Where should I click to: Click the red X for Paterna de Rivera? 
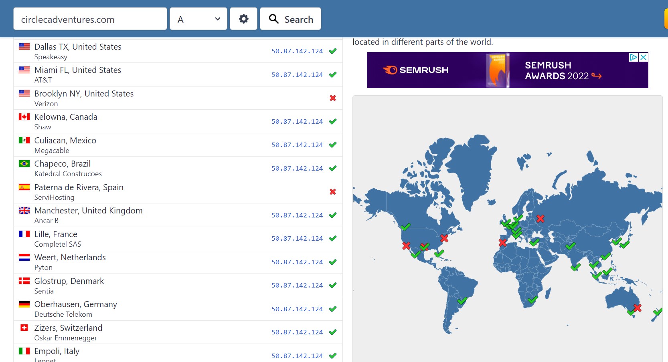click(332, 192)
